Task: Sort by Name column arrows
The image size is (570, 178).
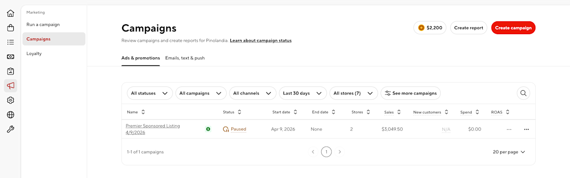Action: (143, 112)
